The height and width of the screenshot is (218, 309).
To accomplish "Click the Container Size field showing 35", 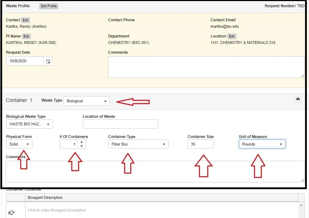I will click(x=201, y=144).
